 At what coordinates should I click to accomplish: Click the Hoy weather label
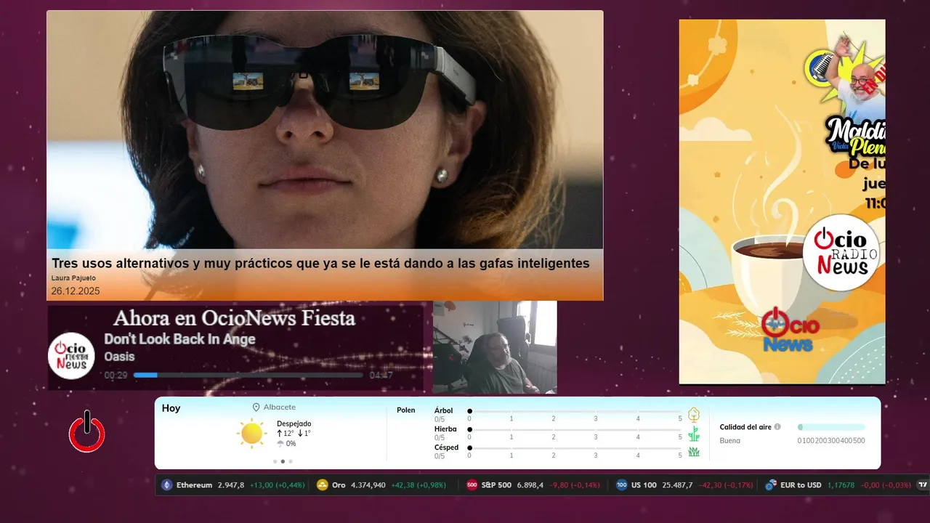click(x=171, y=408)
